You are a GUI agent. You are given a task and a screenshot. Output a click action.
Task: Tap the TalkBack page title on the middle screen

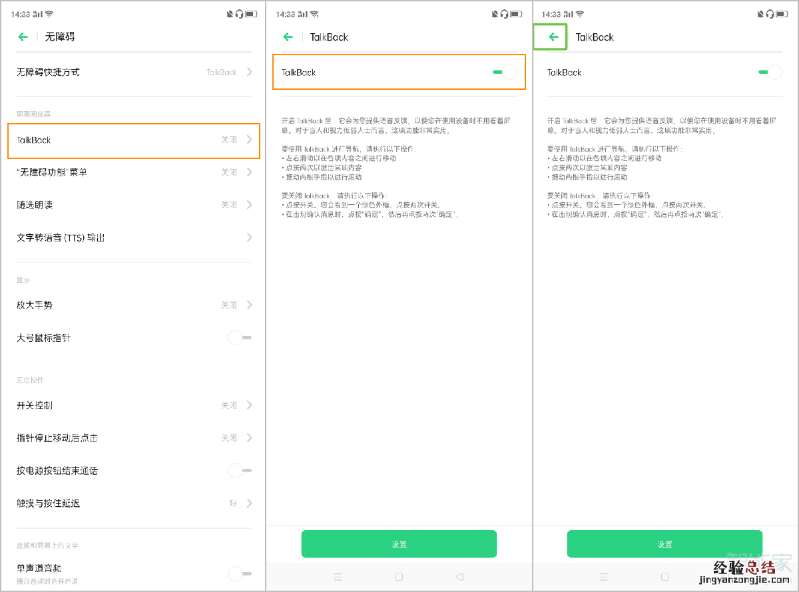tap(329, 37)
